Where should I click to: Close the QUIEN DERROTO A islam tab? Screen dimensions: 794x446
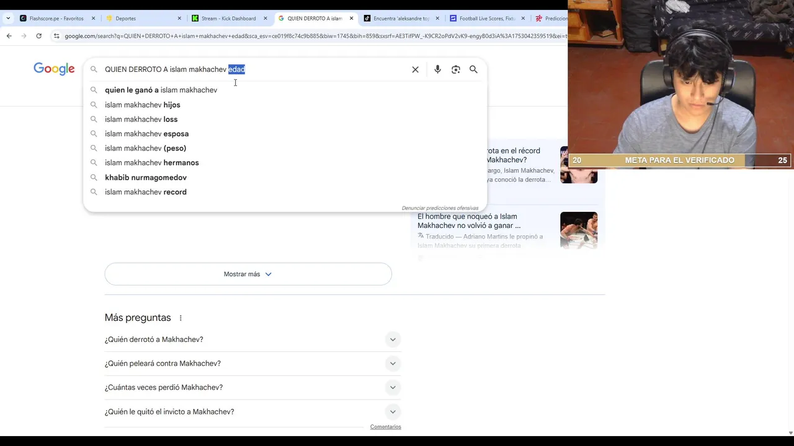(352, 19)
